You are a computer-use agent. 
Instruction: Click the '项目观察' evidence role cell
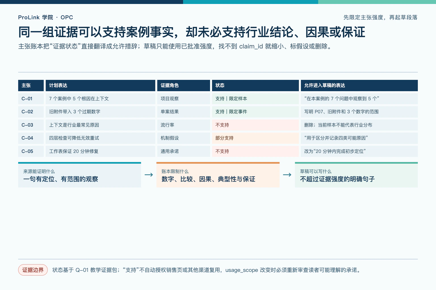click(184, 99)
